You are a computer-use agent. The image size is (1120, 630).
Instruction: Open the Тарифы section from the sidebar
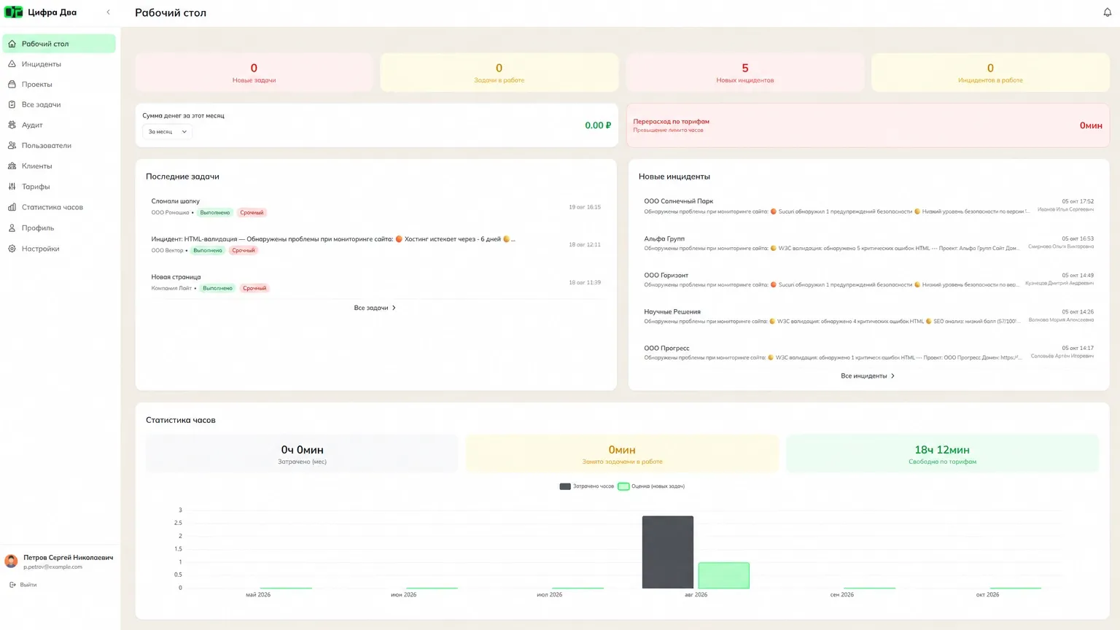[59, 187]
